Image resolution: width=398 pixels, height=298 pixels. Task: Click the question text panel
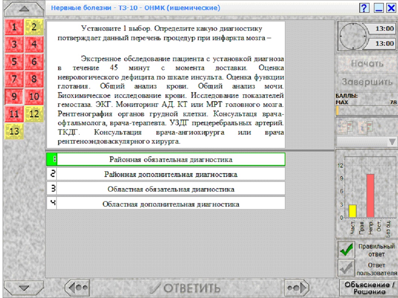[x=166, y=85]
